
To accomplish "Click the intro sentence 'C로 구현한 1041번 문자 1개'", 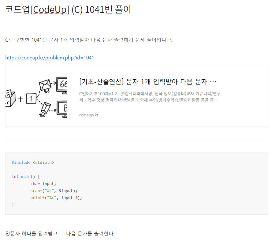I will click(89, 40).
